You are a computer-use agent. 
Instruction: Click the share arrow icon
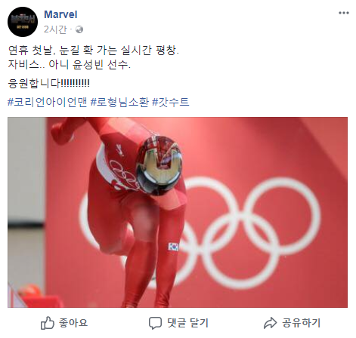click(x=270, y=323)
